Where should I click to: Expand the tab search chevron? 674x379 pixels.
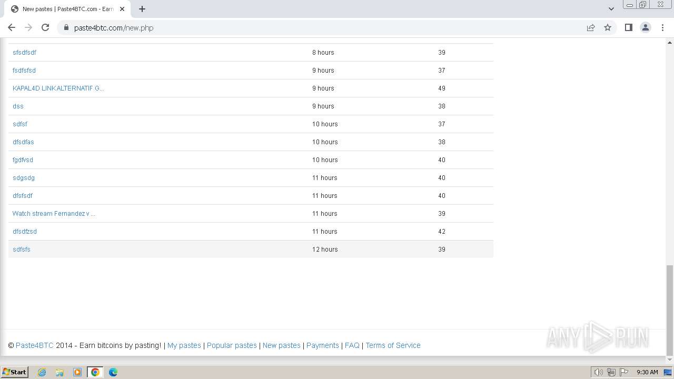coord(611,9)
